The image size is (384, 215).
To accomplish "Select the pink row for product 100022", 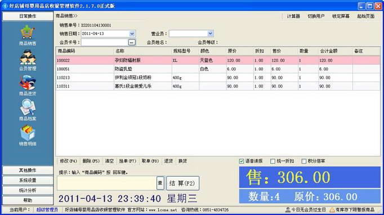I will pyautogui.click(x=218, y=60).
